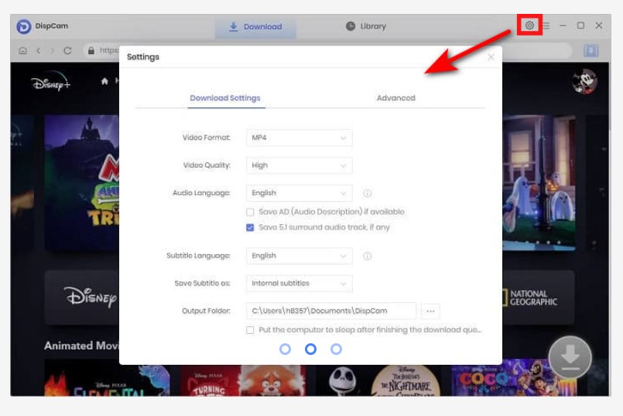623x416 pixels.
Task: Open the Library tab
Action: (366, 26)
